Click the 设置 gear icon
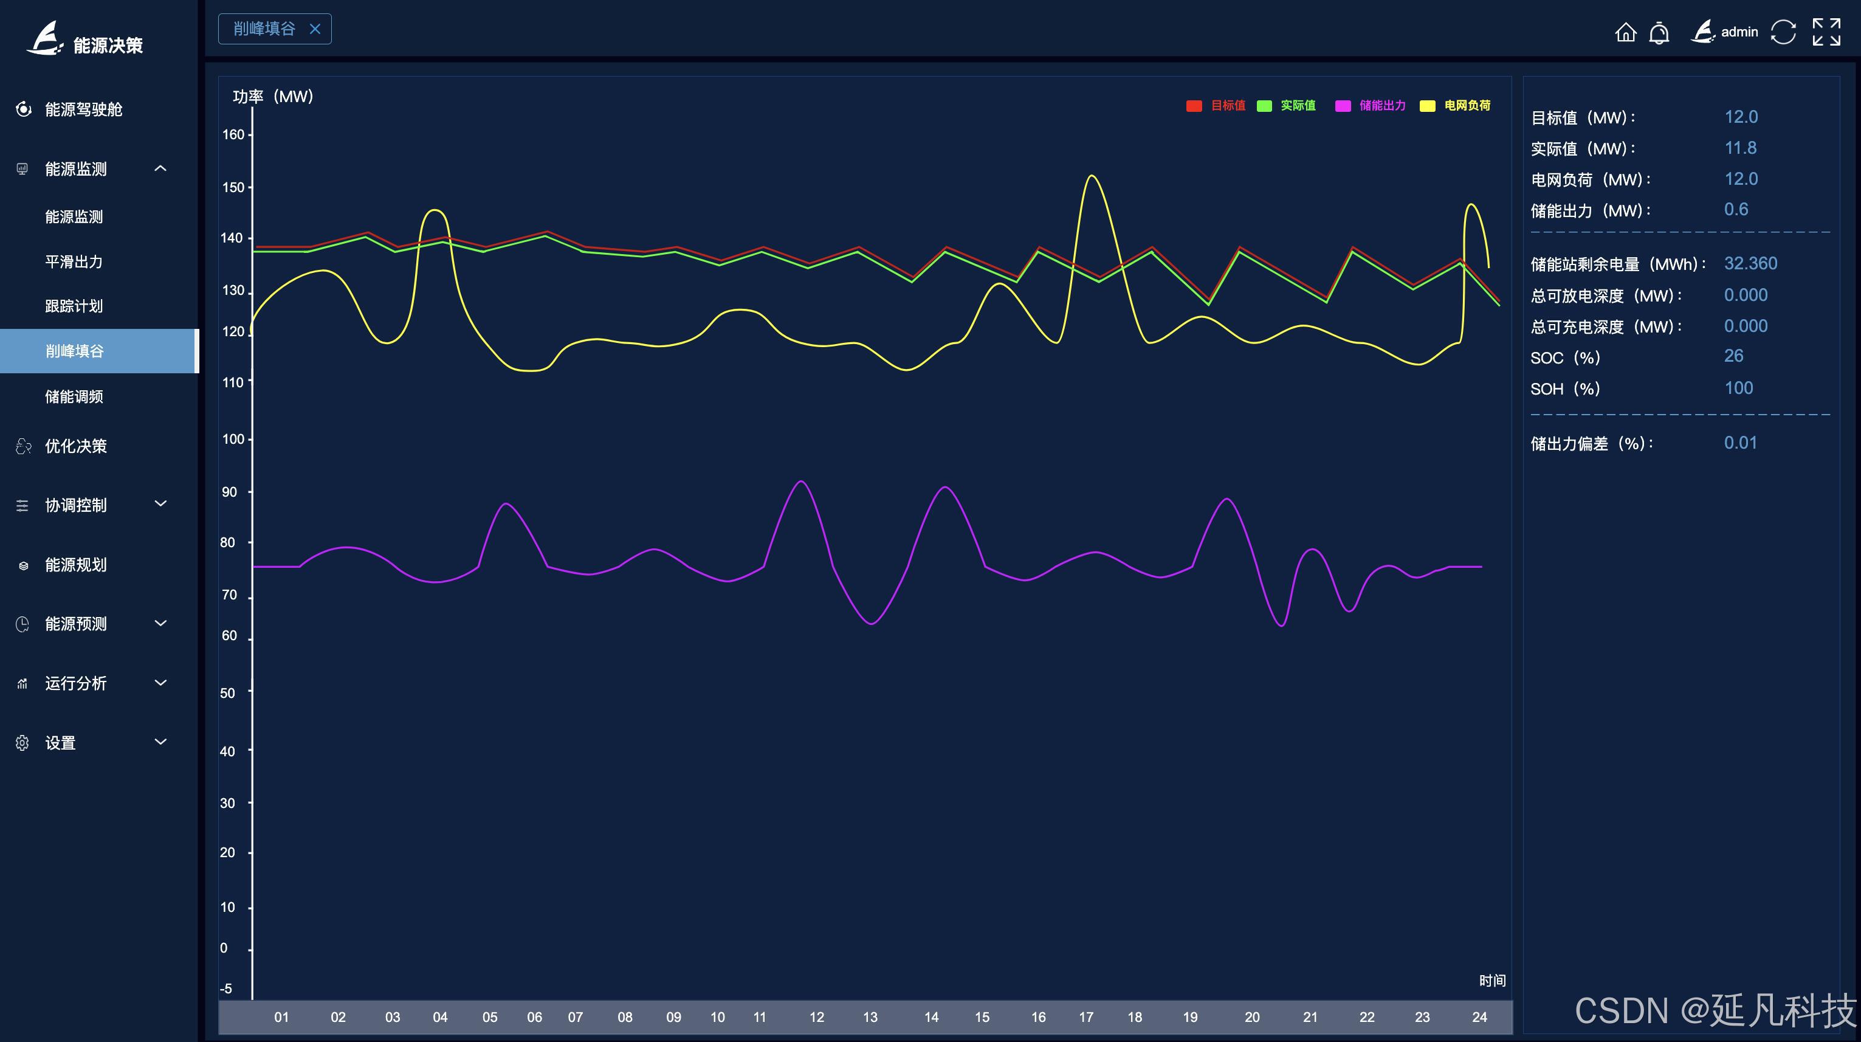The width and height of the screenshot is (1861, 1042). click(22, 743)
